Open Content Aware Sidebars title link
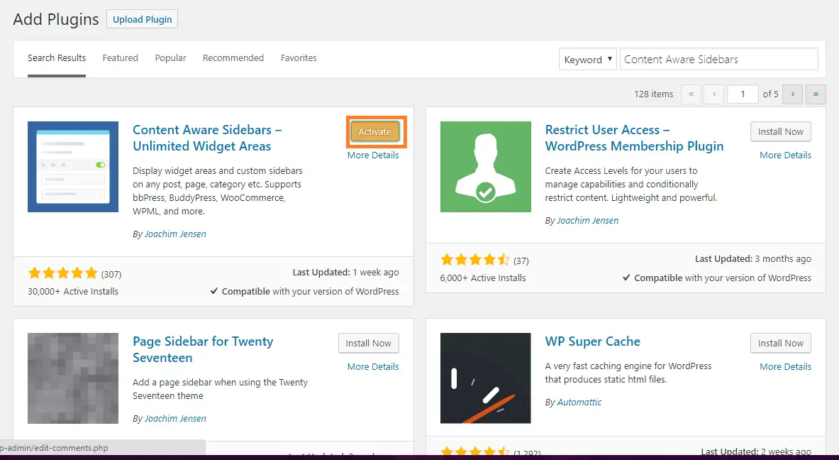The height and width of the screenshot is (460, 839). click(x=207, y=138)
